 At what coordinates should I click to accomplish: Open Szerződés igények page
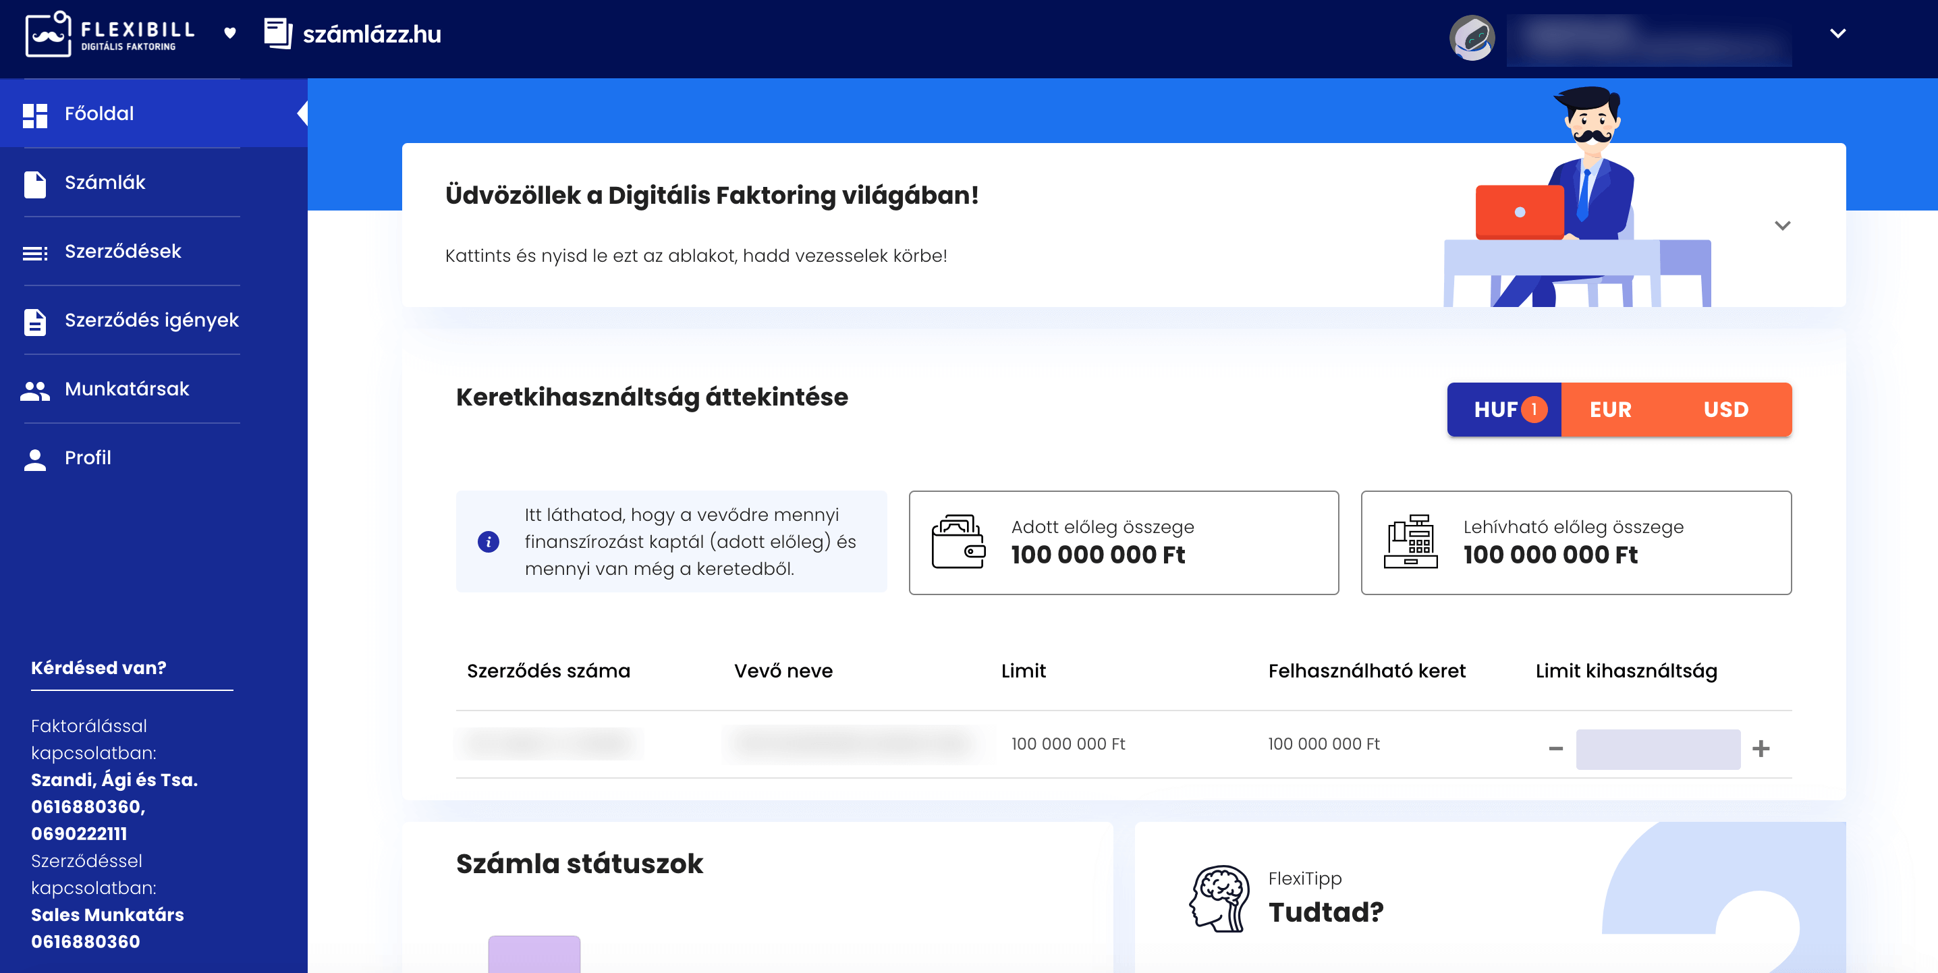pyautogui.click(x=151, y=321)
